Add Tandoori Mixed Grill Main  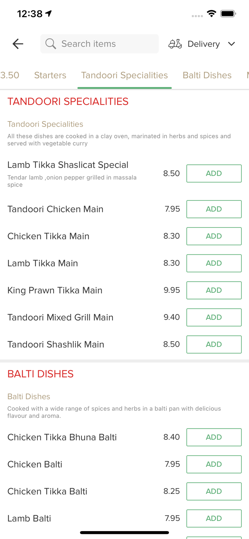click(214, 317)
